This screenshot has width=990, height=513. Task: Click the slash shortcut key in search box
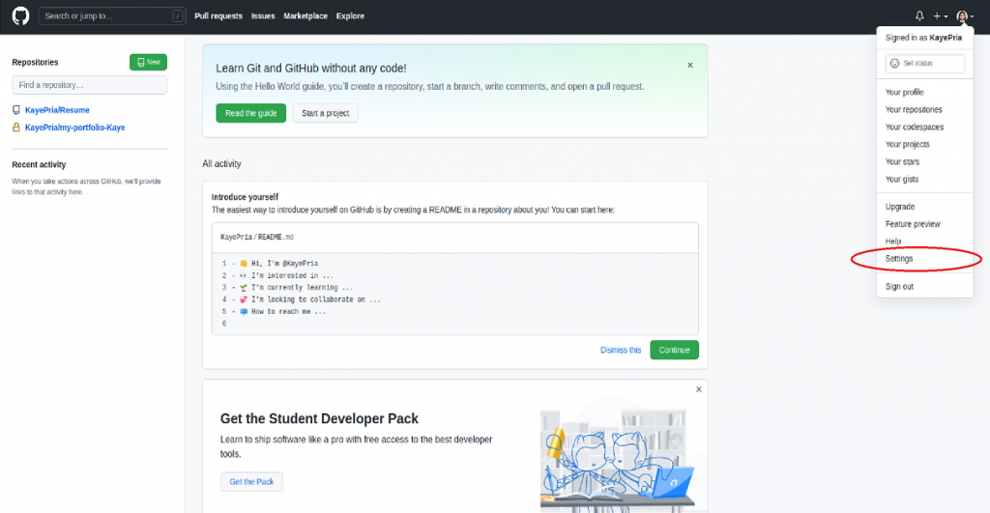click(178, 15)
